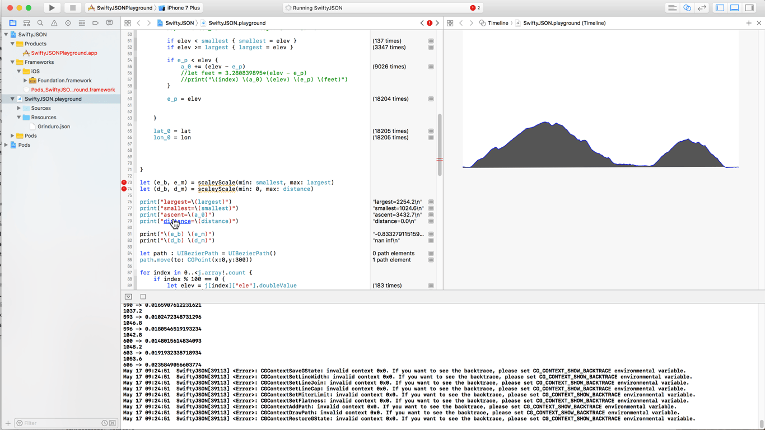The image size is (765, 430).
Task: Select Grinduro.json file
Action: [x=54, y=127]
